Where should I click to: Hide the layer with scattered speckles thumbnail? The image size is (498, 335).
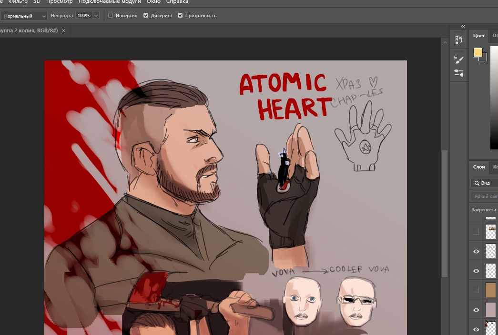476,252
